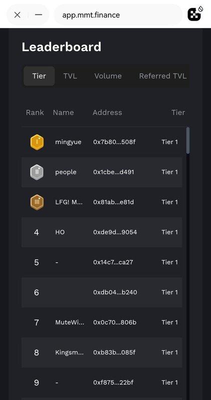
Task: Switch to the Volume tab
Action: coord(108,76)
